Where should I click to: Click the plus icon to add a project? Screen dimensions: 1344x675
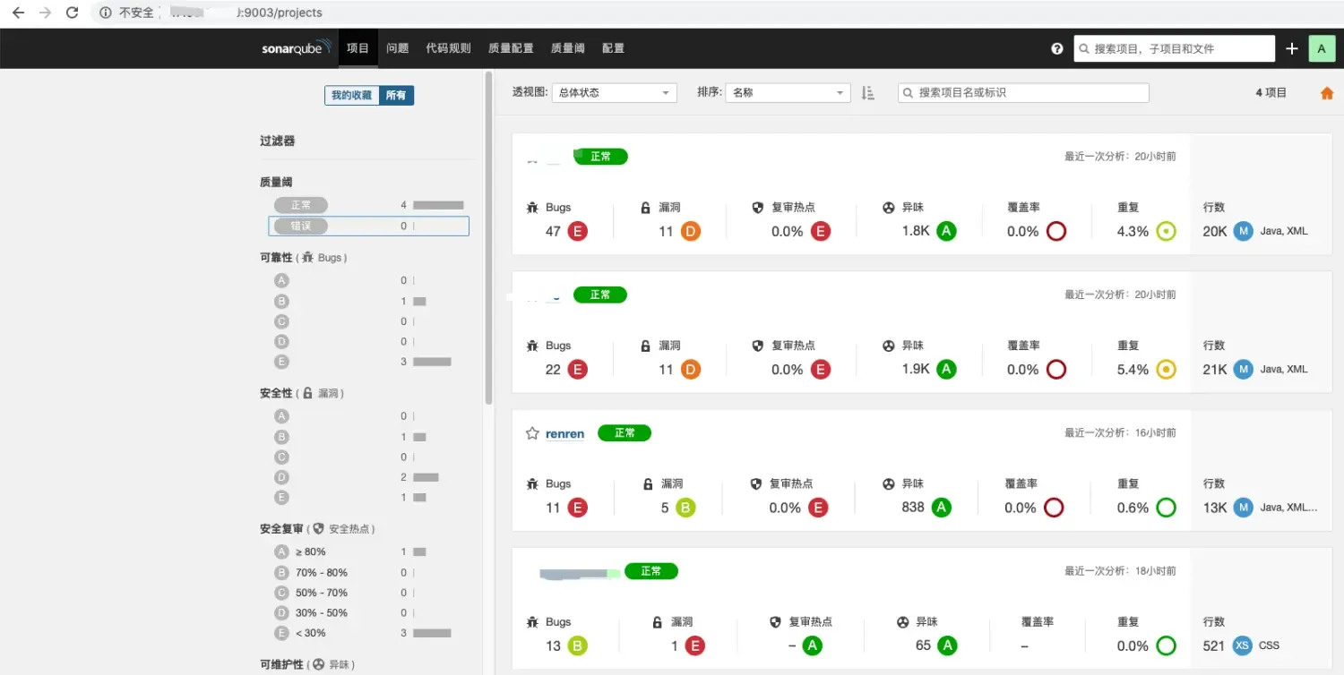(1291, 48)
